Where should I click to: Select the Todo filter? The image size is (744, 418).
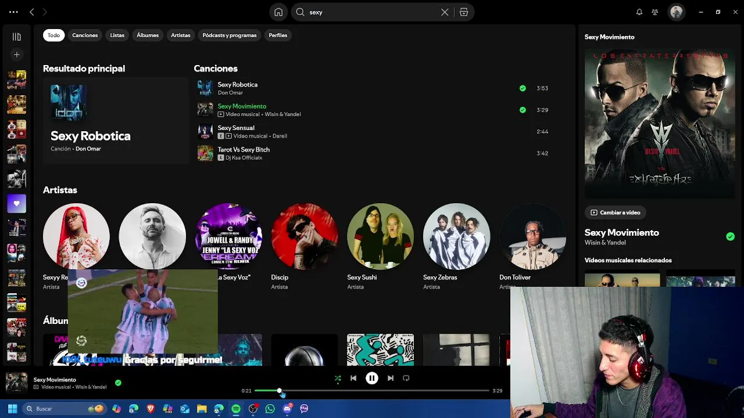click(53, 35)
